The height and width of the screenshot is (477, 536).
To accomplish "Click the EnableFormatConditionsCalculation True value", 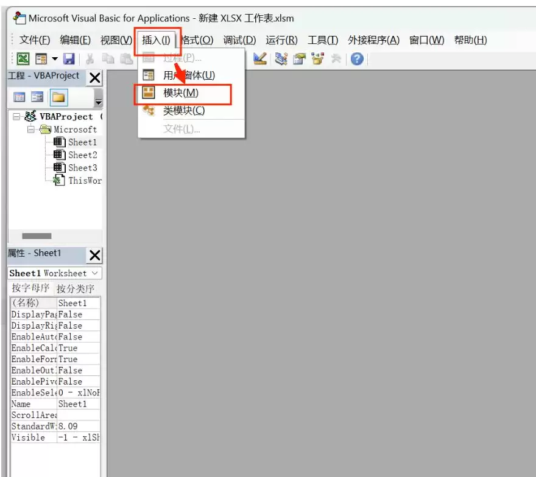I will coord(79,359).
